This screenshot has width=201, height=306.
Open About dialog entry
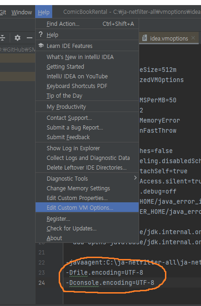point(87,238)
